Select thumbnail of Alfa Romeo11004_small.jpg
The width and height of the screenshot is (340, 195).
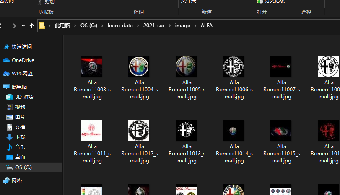click(139, 67)
